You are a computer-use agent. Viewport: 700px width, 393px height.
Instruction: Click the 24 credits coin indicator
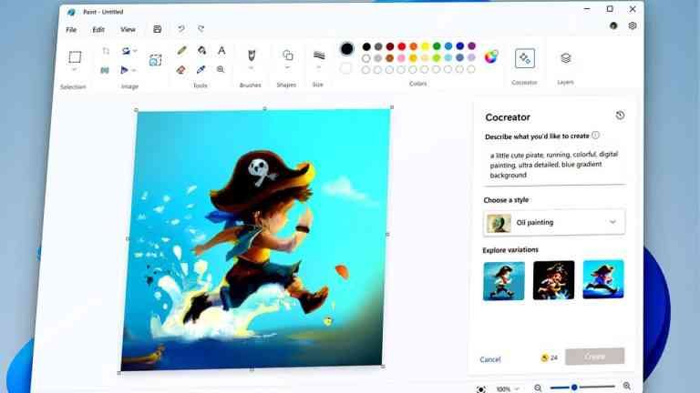tap(550, 358)
